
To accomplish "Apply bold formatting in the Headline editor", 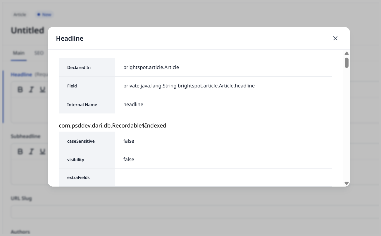I will (20, 90).
